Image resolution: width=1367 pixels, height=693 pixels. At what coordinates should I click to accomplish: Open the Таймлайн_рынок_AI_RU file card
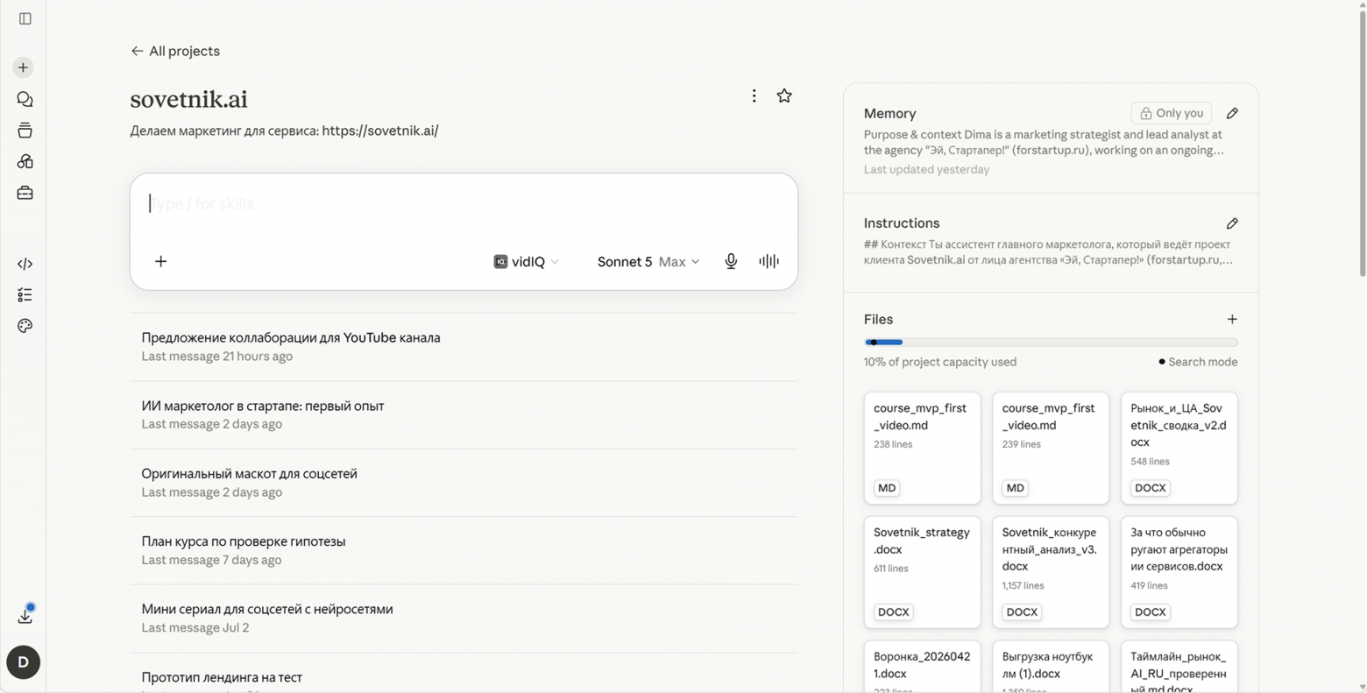[1179, 667]
